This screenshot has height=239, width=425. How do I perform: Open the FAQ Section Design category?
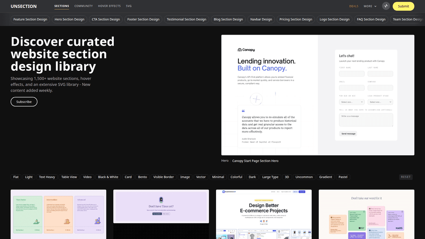371,19
